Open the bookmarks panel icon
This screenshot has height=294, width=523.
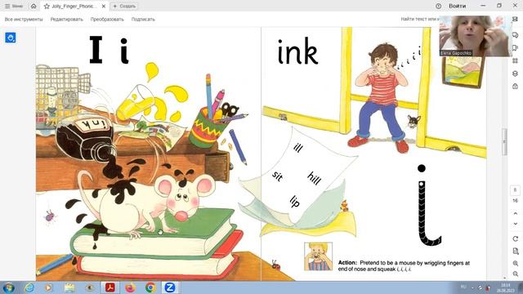(x=515, y=48)
